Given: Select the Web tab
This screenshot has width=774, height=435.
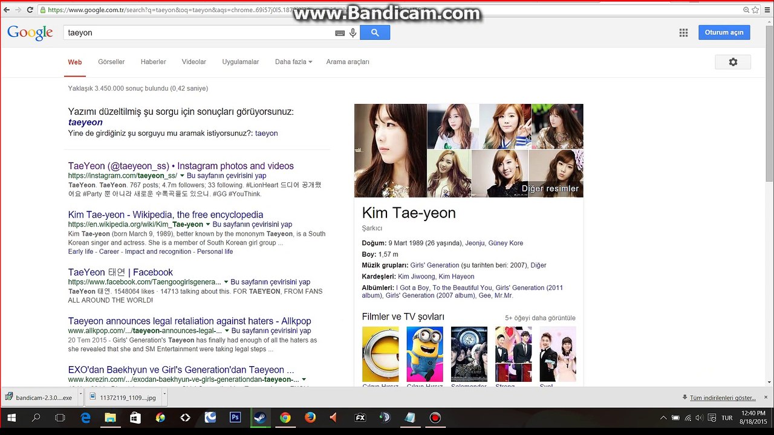Looking at the screenshot, I should 75,62.
